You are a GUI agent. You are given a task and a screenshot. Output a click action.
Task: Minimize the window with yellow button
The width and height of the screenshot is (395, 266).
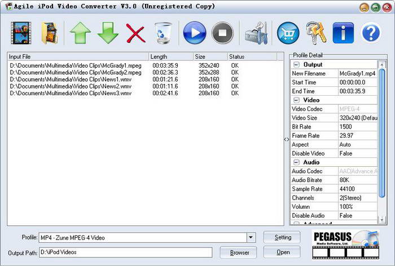click(364, 7)
